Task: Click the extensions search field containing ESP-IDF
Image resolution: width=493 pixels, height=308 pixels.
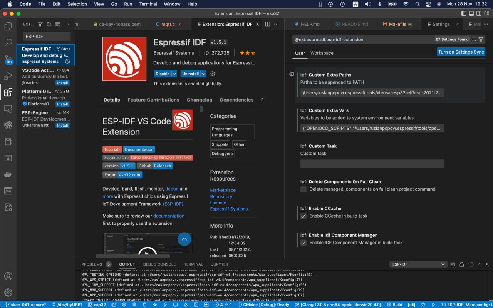Action: (47, 37)
